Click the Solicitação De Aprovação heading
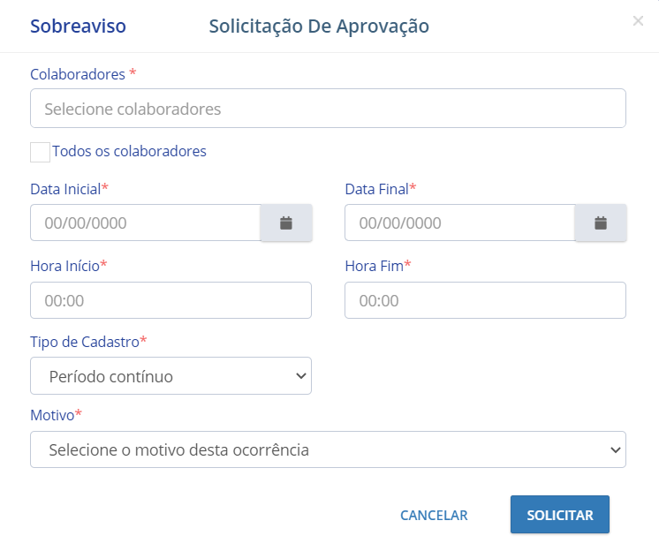 (319, 26)
